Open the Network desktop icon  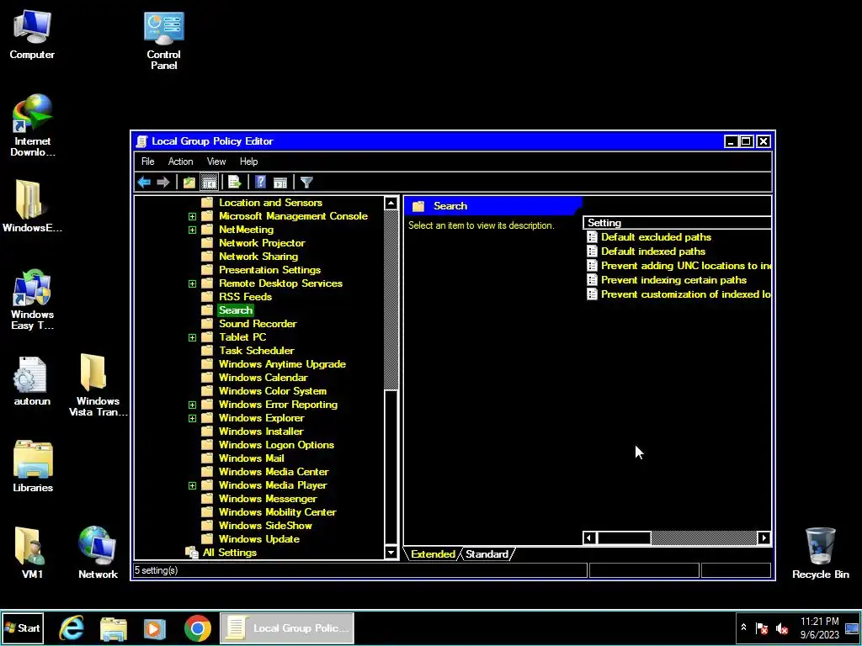(98, 553)
